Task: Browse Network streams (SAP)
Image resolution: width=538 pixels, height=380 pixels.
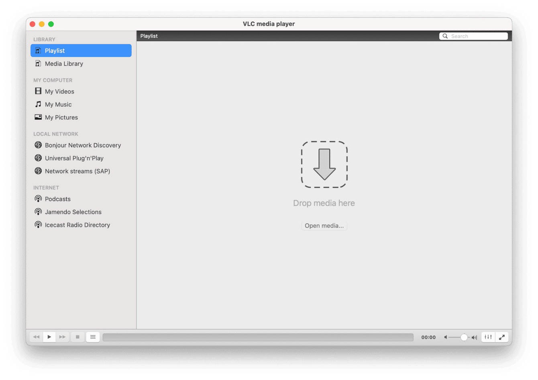Action: (x=77, y=171)
